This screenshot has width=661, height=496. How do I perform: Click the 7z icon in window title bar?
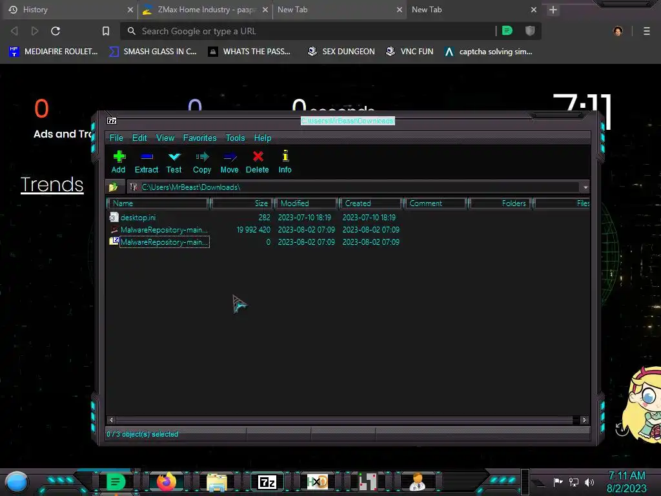click(x=112, y=121)
